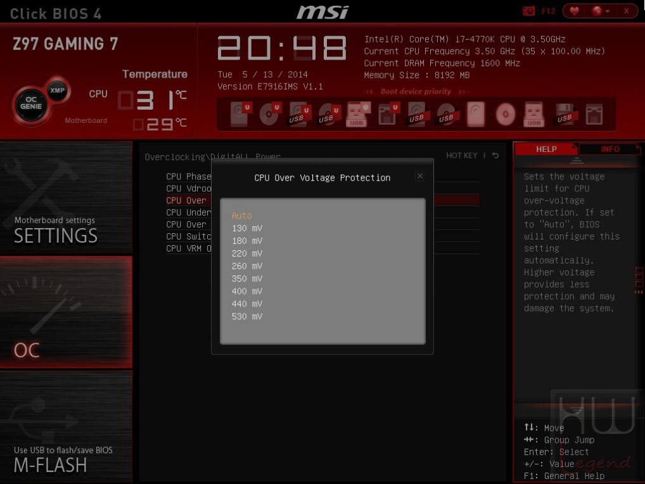
Task: Select the USB floppy boot device icon
Action: [x=565, y=114]
